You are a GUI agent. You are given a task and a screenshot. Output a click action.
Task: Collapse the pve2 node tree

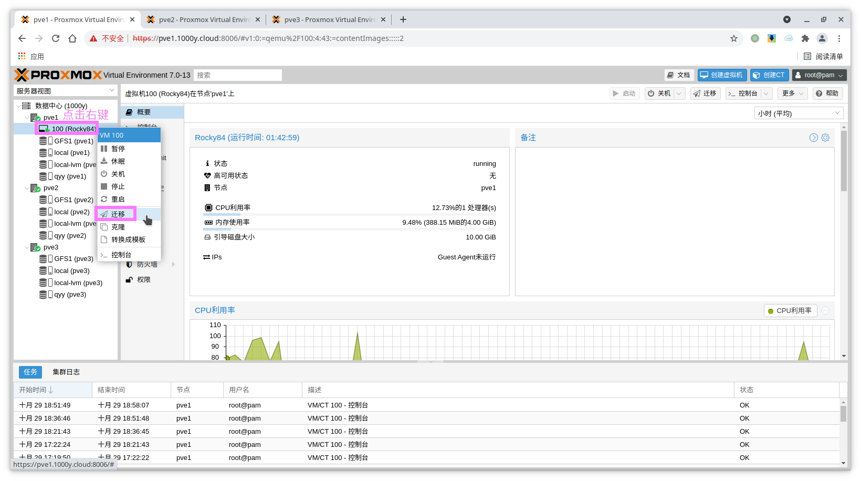click(27, 188)
